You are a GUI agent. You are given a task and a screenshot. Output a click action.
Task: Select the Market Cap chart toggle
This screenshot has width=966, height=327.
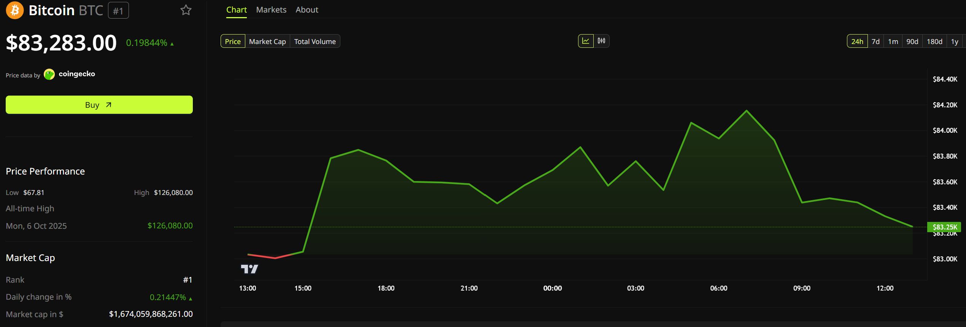(x=267, y=41)
